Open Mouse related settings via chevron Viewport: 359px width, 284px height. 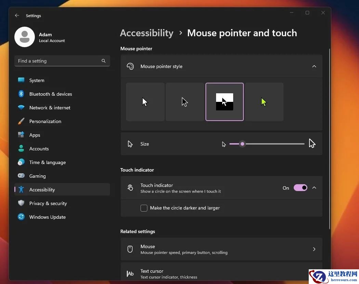click(x=314, y=249)
